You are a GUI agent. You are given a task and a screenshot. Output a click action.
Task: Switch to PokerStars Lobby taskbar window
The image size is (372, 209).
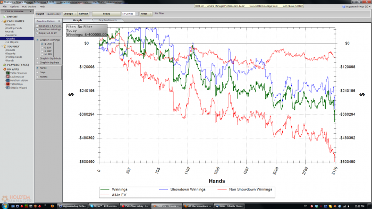135,206
